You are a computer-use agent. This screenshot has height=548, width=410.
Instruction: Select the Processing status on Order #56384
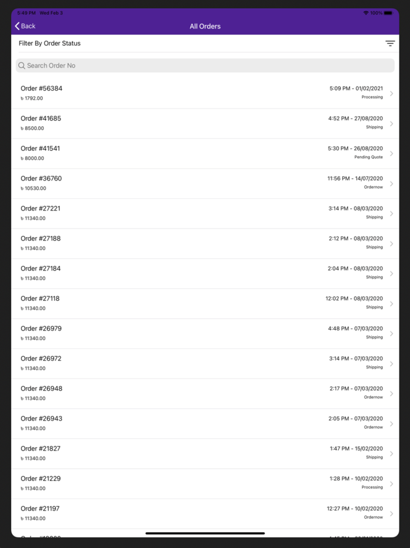pos(371,97)
